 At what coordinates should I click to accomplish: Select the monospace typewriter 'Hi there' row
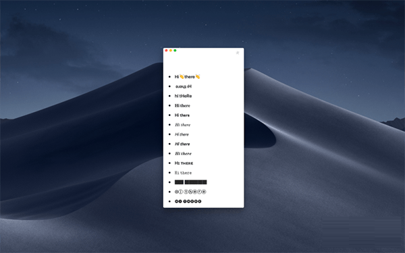click(x=183, y=173)
